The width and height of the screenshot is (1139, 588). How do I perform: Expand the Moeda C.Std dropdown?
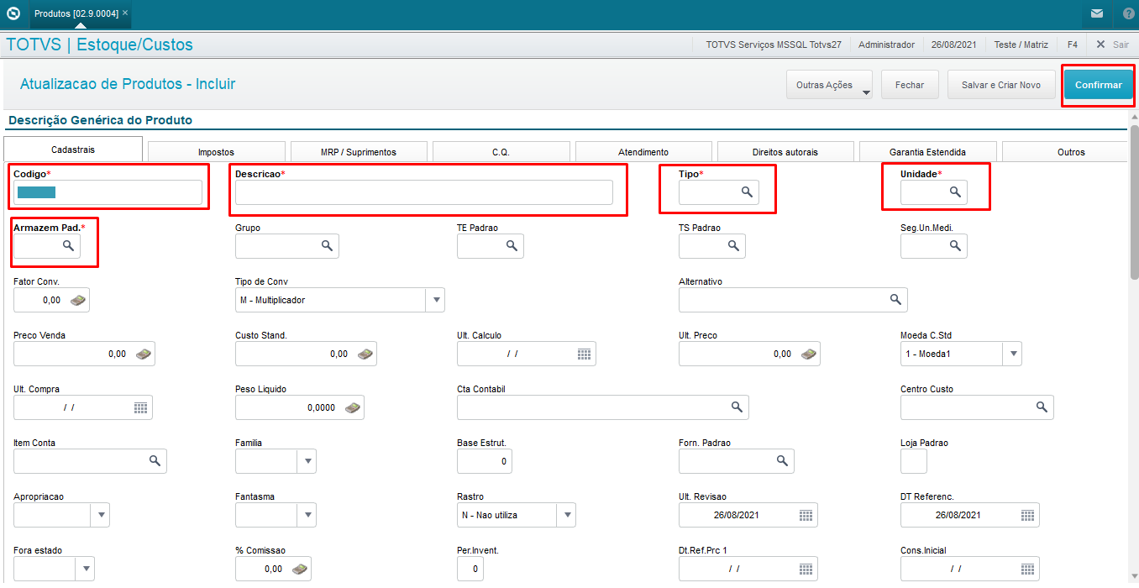pyautogui.click(x=1012, y=354)
